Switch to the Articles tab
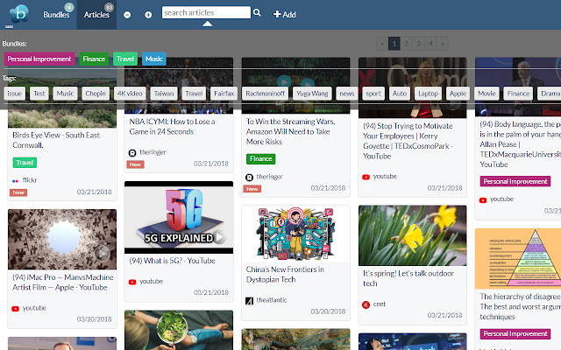Viewport: 561px width, 350px height. click(x=96, y=15)
